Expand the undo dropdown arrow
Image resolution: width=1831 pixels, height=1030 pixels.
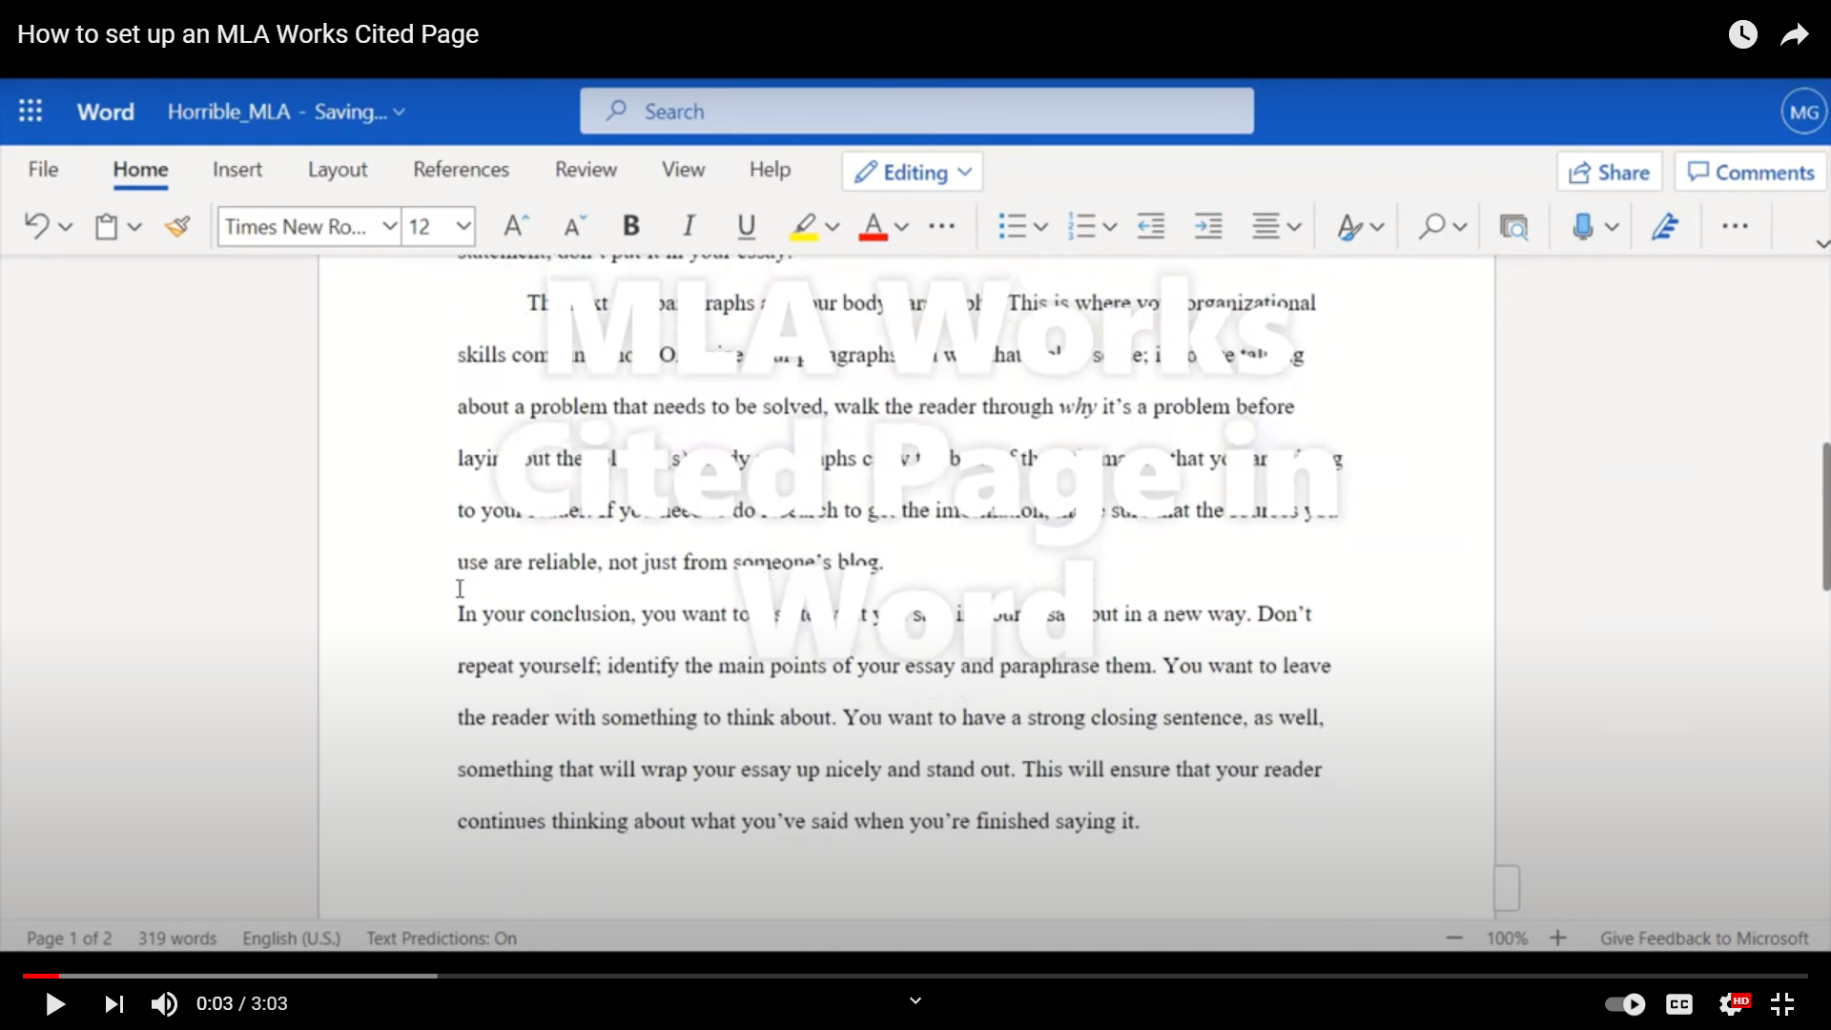tap(65, 227)
